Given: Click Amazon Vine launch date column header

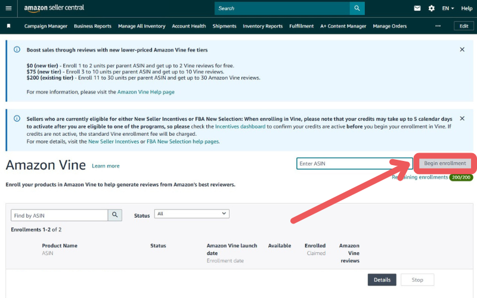Looking at the screenshot, I should 232,249.
